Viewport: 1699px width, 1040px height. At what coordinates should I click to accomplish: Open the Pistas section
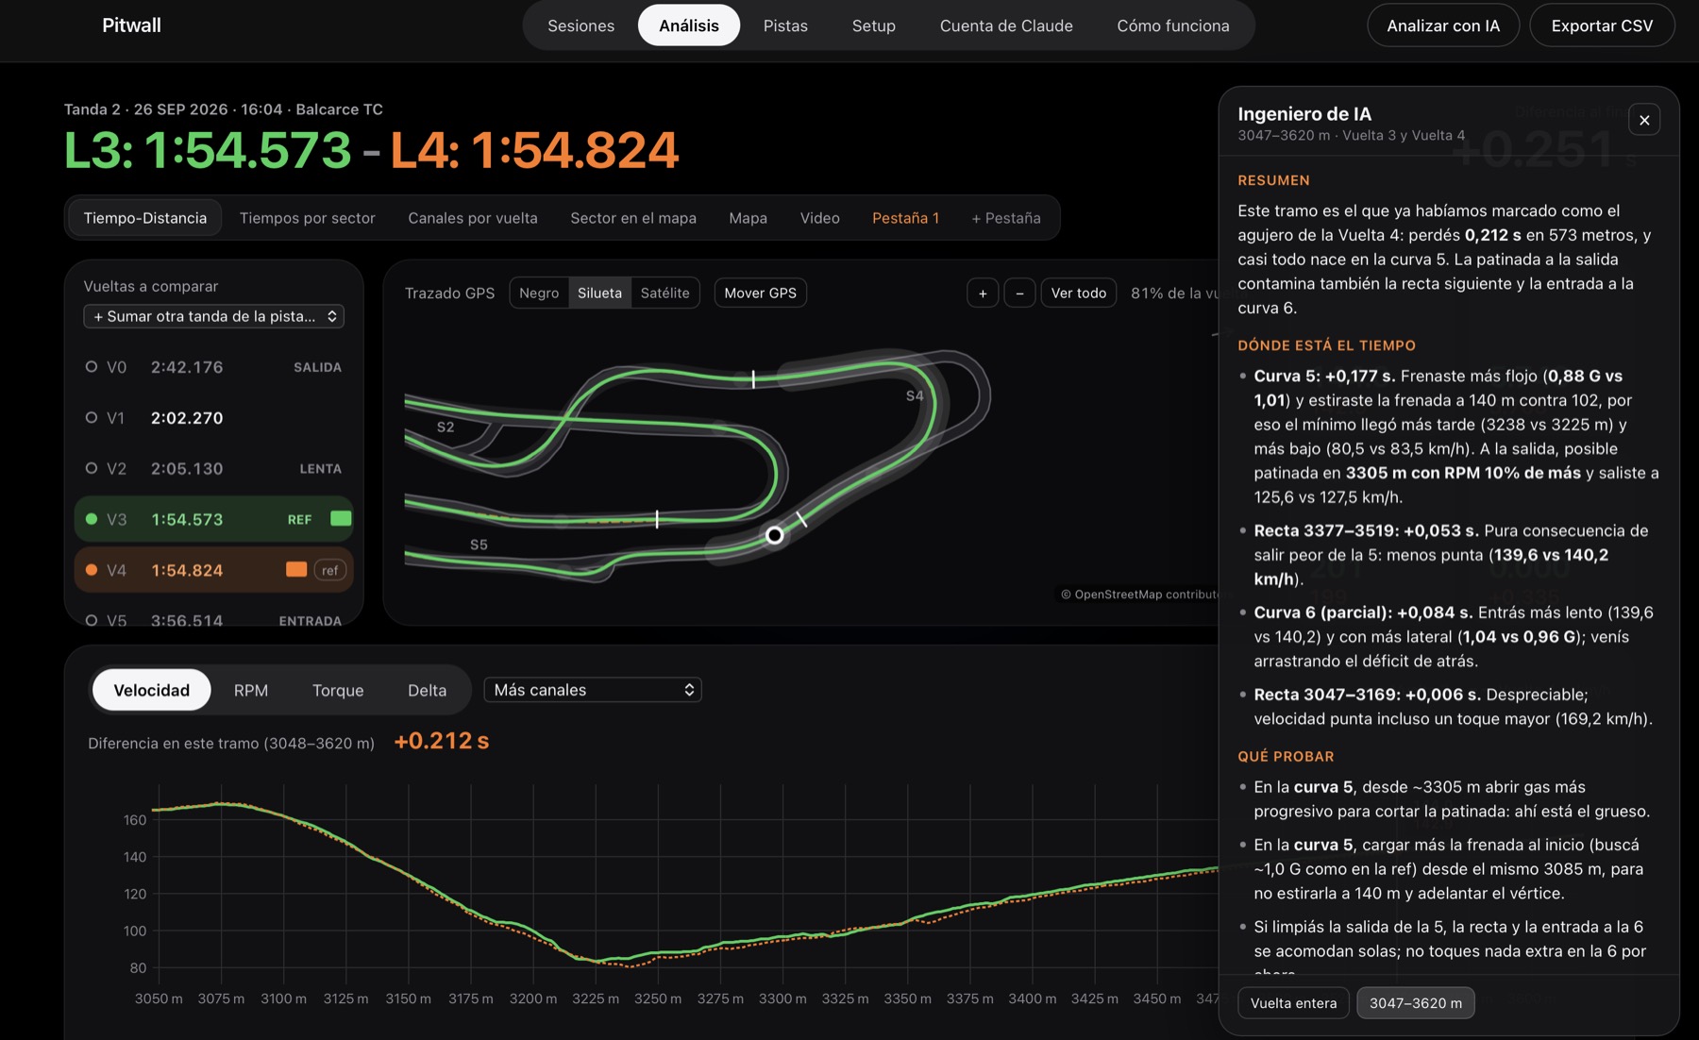click(x=785, y=25)
